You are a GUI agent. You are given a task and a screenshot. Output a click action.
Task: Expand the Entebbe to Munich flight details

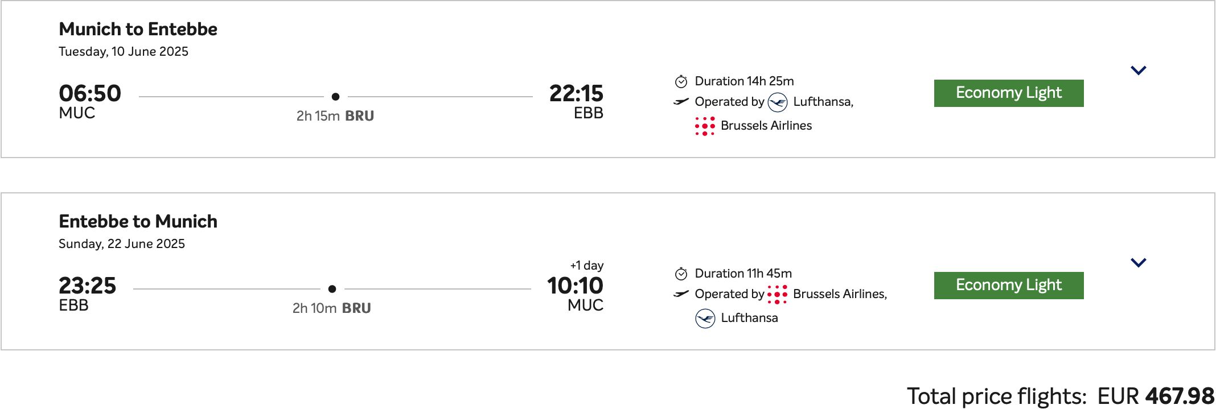click(1138, 263)
